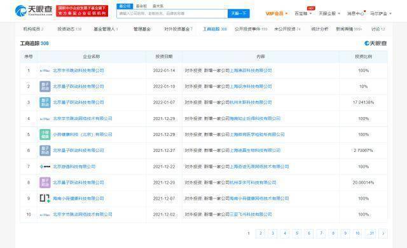407x248 pixels.
Task: Open the user account dropdown in the header
Action: click(x=381, y=13)
